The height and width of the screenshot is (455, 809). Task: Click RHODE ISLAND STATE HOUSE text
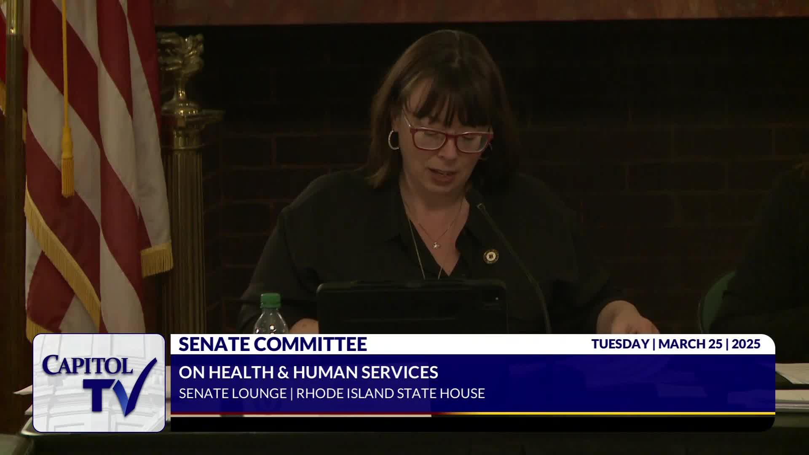coord(391,393)
